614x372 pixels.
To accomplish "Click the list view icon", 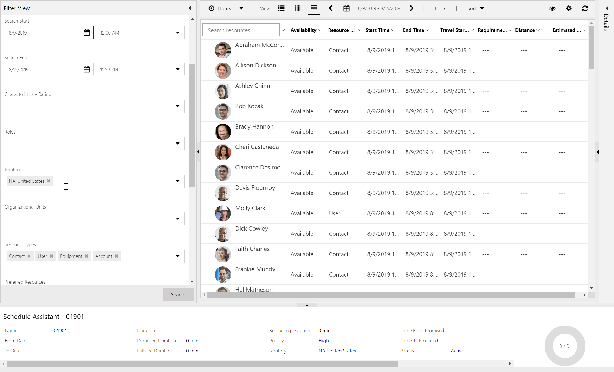I will [281, 8].
